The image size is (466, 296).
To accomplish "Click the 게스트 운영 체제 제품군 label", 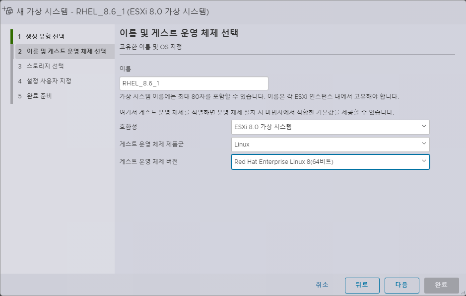I will pos(151,145).
